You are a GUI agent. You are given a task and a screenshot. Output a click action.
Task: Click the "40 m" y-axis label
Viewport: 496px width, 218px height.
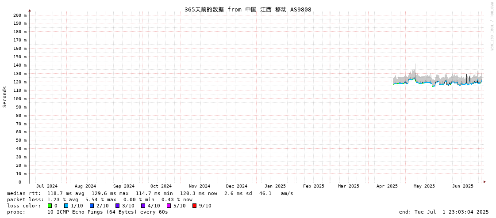click(21, 149)
